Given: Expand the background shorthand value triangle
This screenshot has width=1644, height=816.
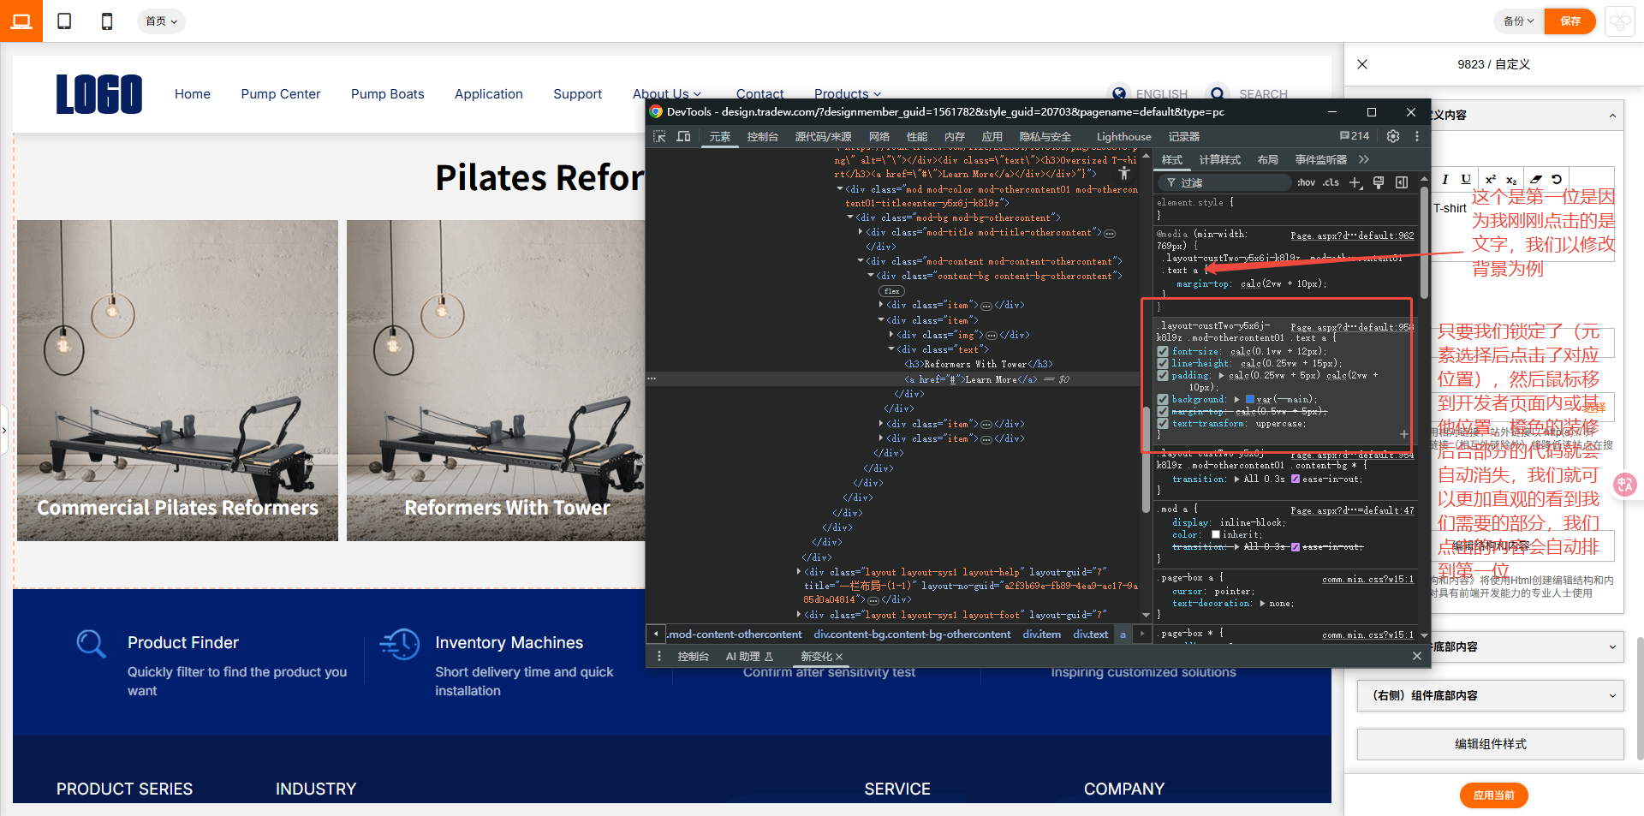Looking at the screenshot, I should click(x=1237, y=399).
